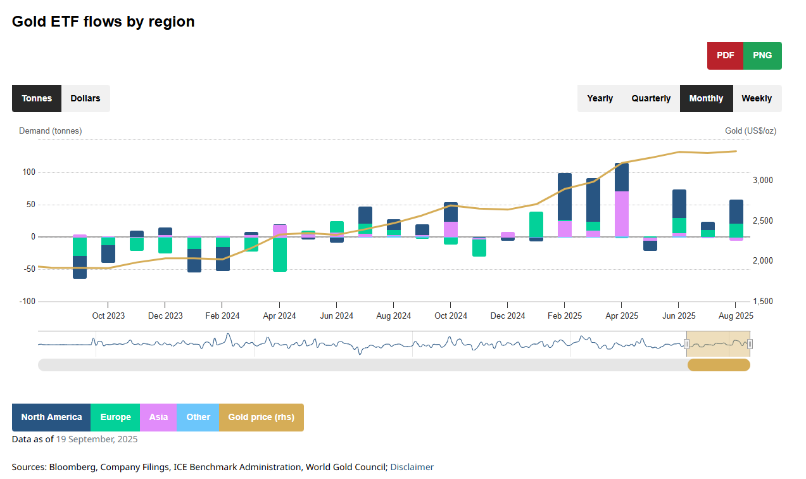Toggle North America series in legend
Image resolution: width=806 pixels, height=479 pixels.
tap(51, 418)
